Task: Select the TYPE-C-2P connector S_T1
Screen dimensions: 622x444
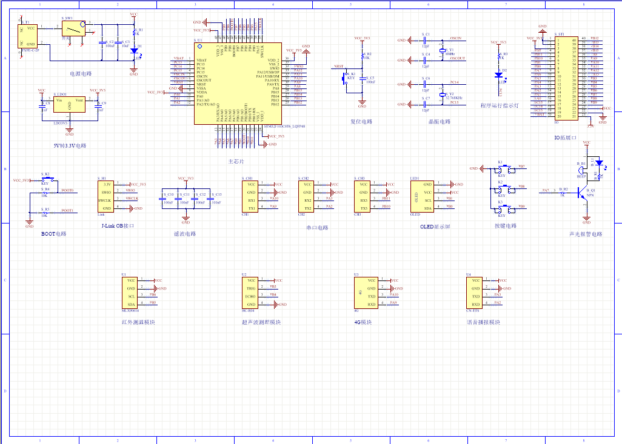Action: 27,36
